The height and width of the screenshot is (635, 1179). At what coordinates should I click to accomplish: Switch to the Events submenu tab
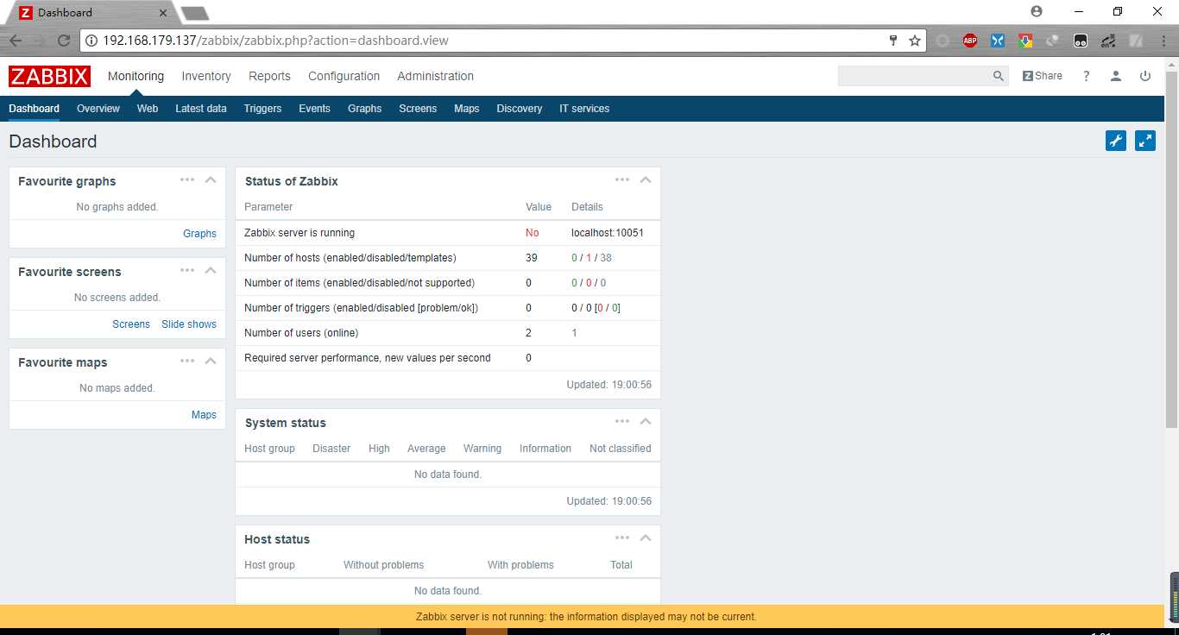(x=314, y=109)
